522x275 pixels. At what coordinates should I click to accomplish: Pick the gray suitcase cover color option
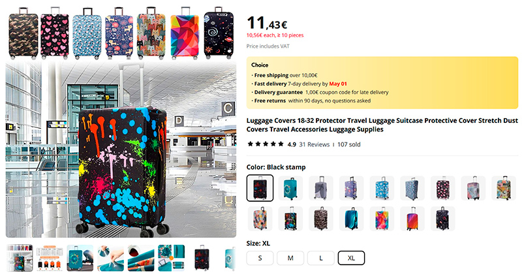pos(321,188)
